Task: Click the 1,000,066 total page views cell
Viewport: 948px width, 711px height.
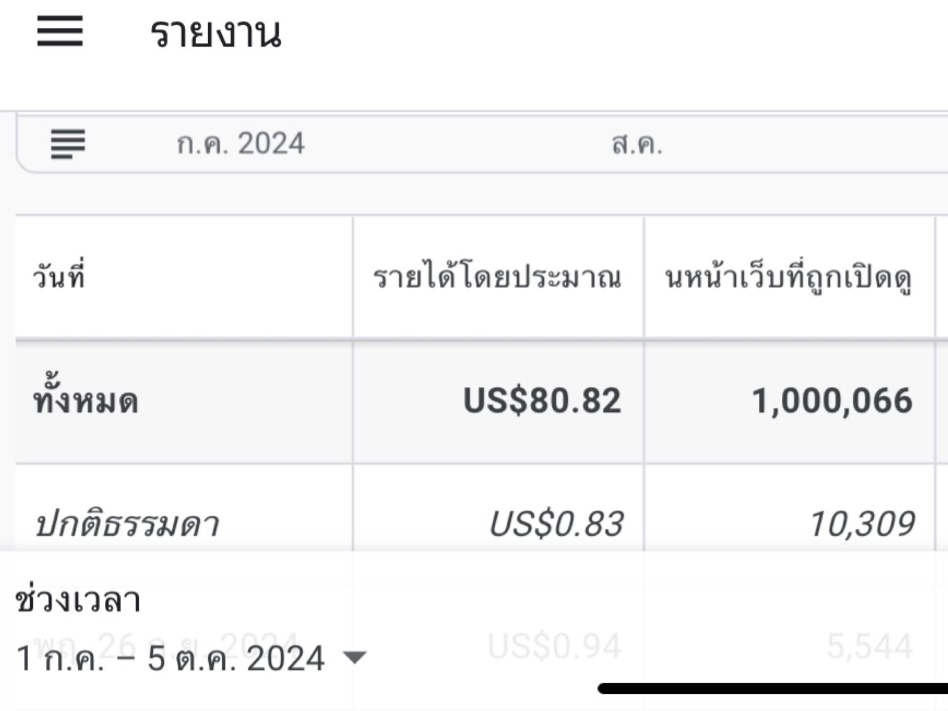Action: pos(832,401)
